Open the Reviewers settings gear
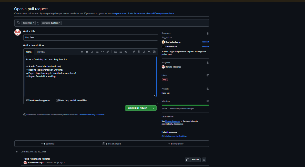The height and width of the screenshot is (167, 305). pyautogui.click(x=208, y=33)
